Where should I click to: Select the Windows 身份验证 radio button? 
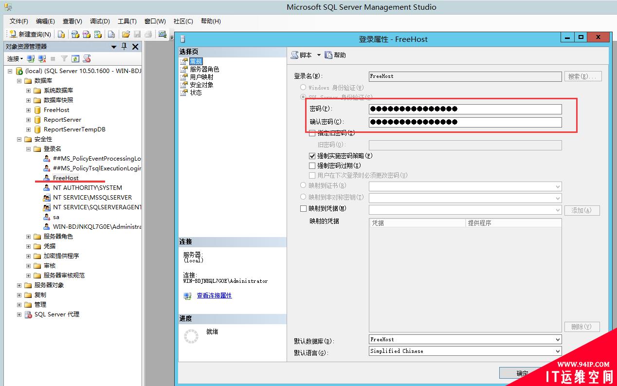[x=303, y=87]
